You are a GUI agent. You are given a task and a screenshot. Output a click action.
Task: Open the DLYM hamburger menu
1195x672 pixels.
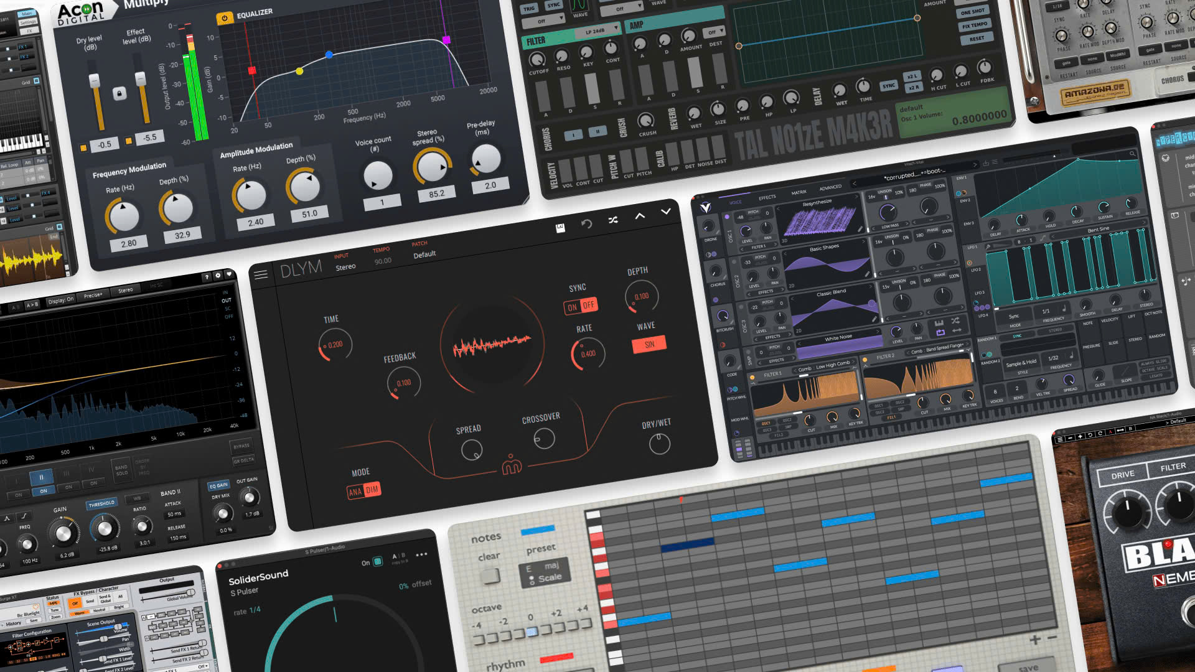tap(260, 274)
